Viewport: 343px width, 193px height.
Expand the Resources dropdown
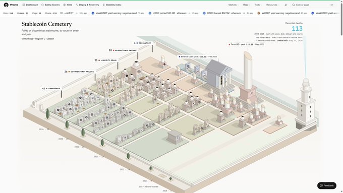pyautogui.click(x=273, y=5)
